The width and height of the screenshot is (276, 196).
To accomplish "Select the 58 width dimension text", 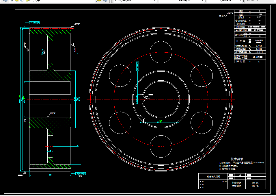I will [x=50, y=175].
